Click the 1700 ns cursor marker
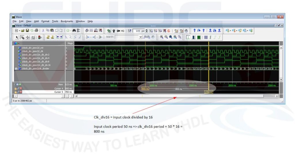The width and height of the screenshot is (295, 154). (x=209, y=92)
